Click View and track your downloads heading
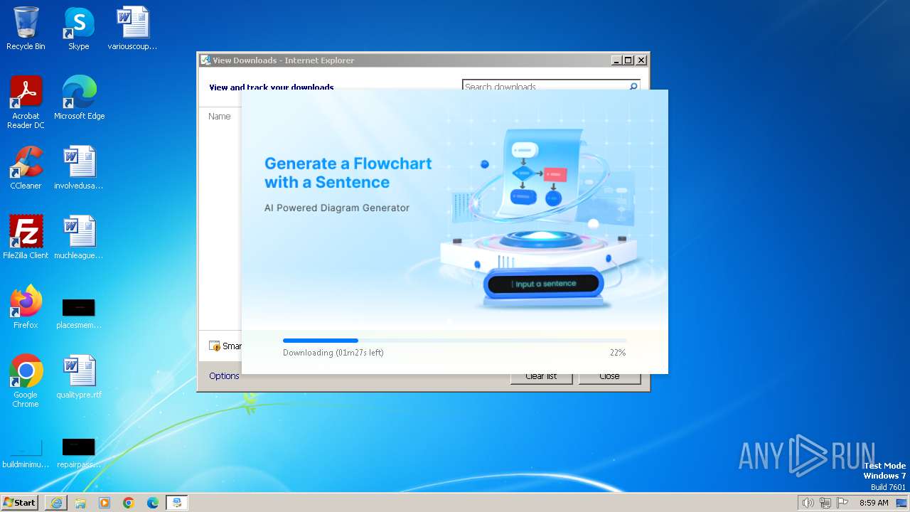The image size is (910, 512). (272, 87)
